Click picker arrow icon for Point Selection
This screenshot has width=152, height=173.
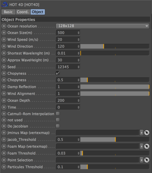click(x=147, y=160)
